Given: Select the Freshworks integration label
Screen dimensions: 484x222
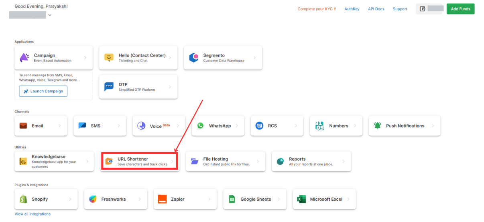Looking at the screenshot, I should tap(114, 199).
